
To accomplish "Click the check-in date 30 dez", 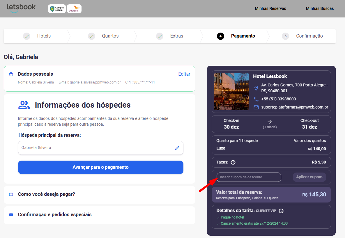I will pos(231,127).
